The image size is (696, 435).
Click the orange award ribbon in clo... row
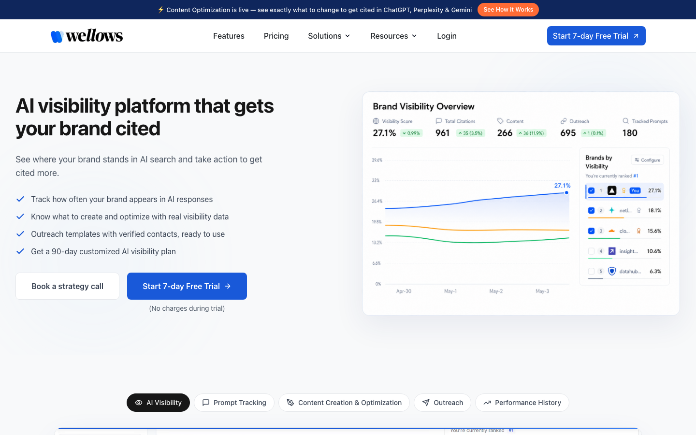(639, 231)
